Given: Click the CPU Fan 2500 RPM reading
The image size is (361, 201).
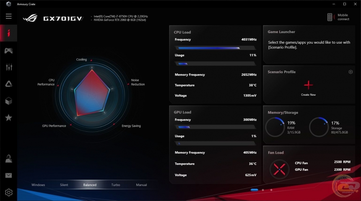Looking at the screenshot, I should [x=342, y=162].
